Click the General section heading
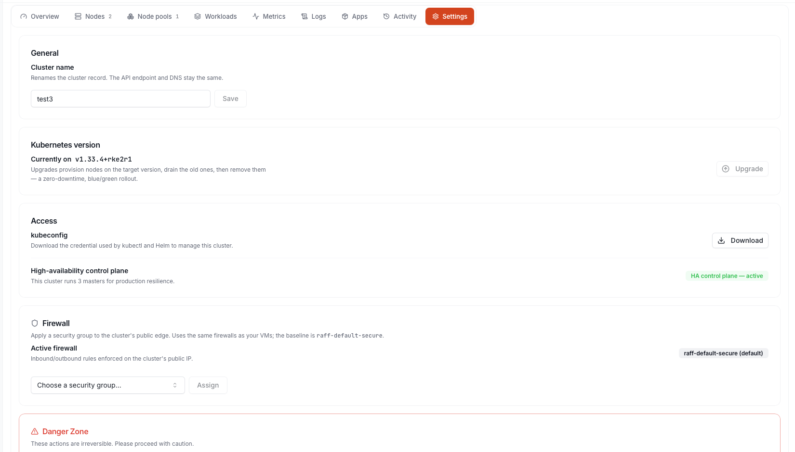The height and width of the screenshot is (452, 795). [x=45, y=53]
